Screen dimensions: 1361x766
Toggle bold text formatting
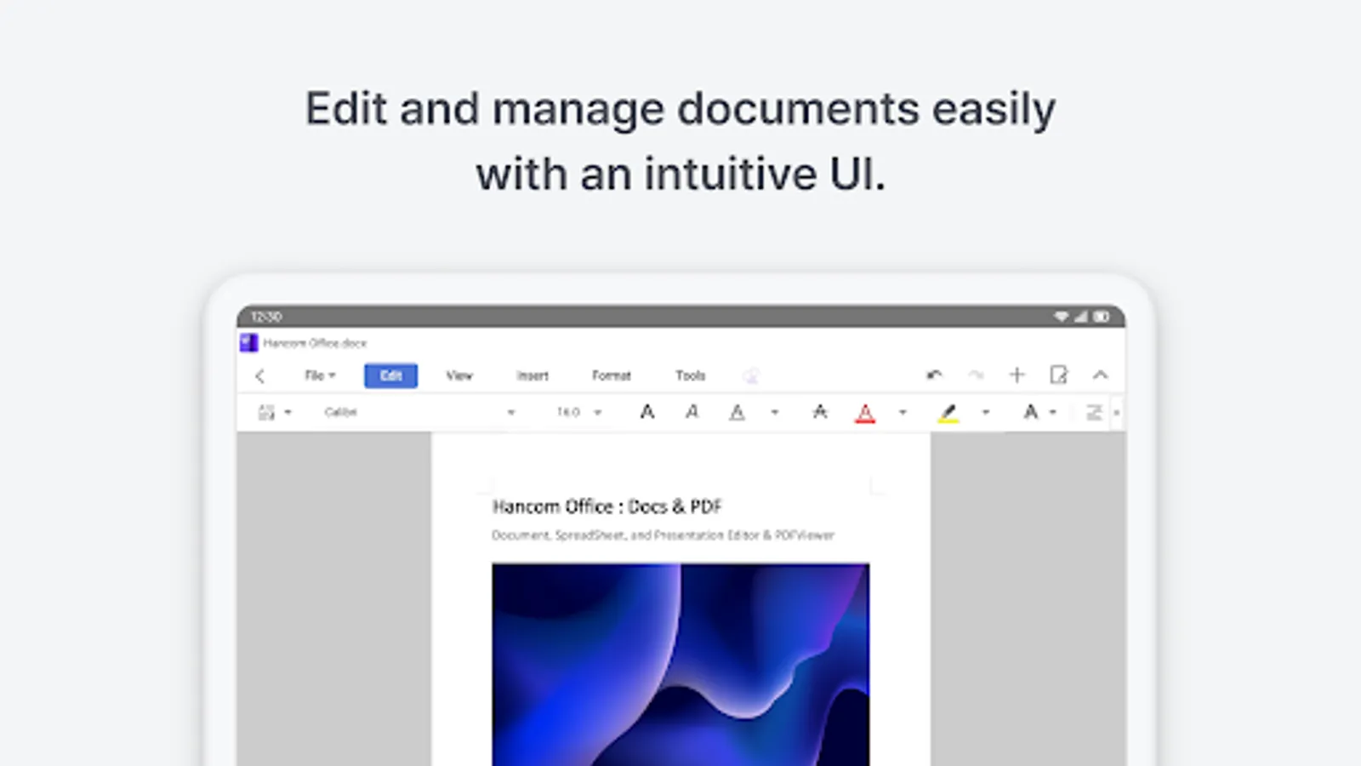click(x=647, y=413)
